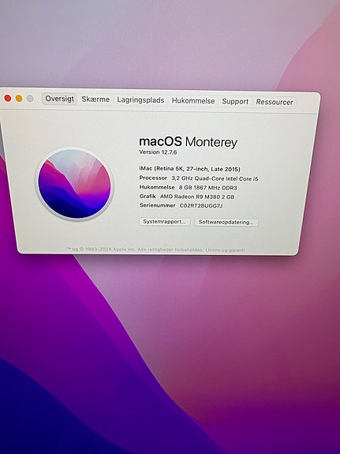This screenshot has width=340, height=454.
Task: Minimize the window with the yellow button
Action: pos(19,99)
